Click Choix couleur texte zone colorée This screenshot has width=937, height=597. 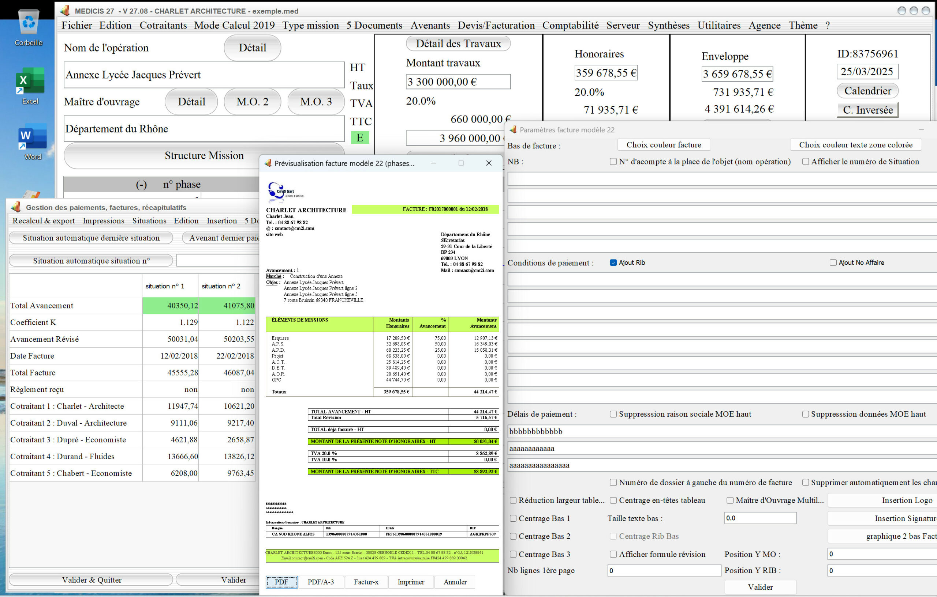point(856,144)
